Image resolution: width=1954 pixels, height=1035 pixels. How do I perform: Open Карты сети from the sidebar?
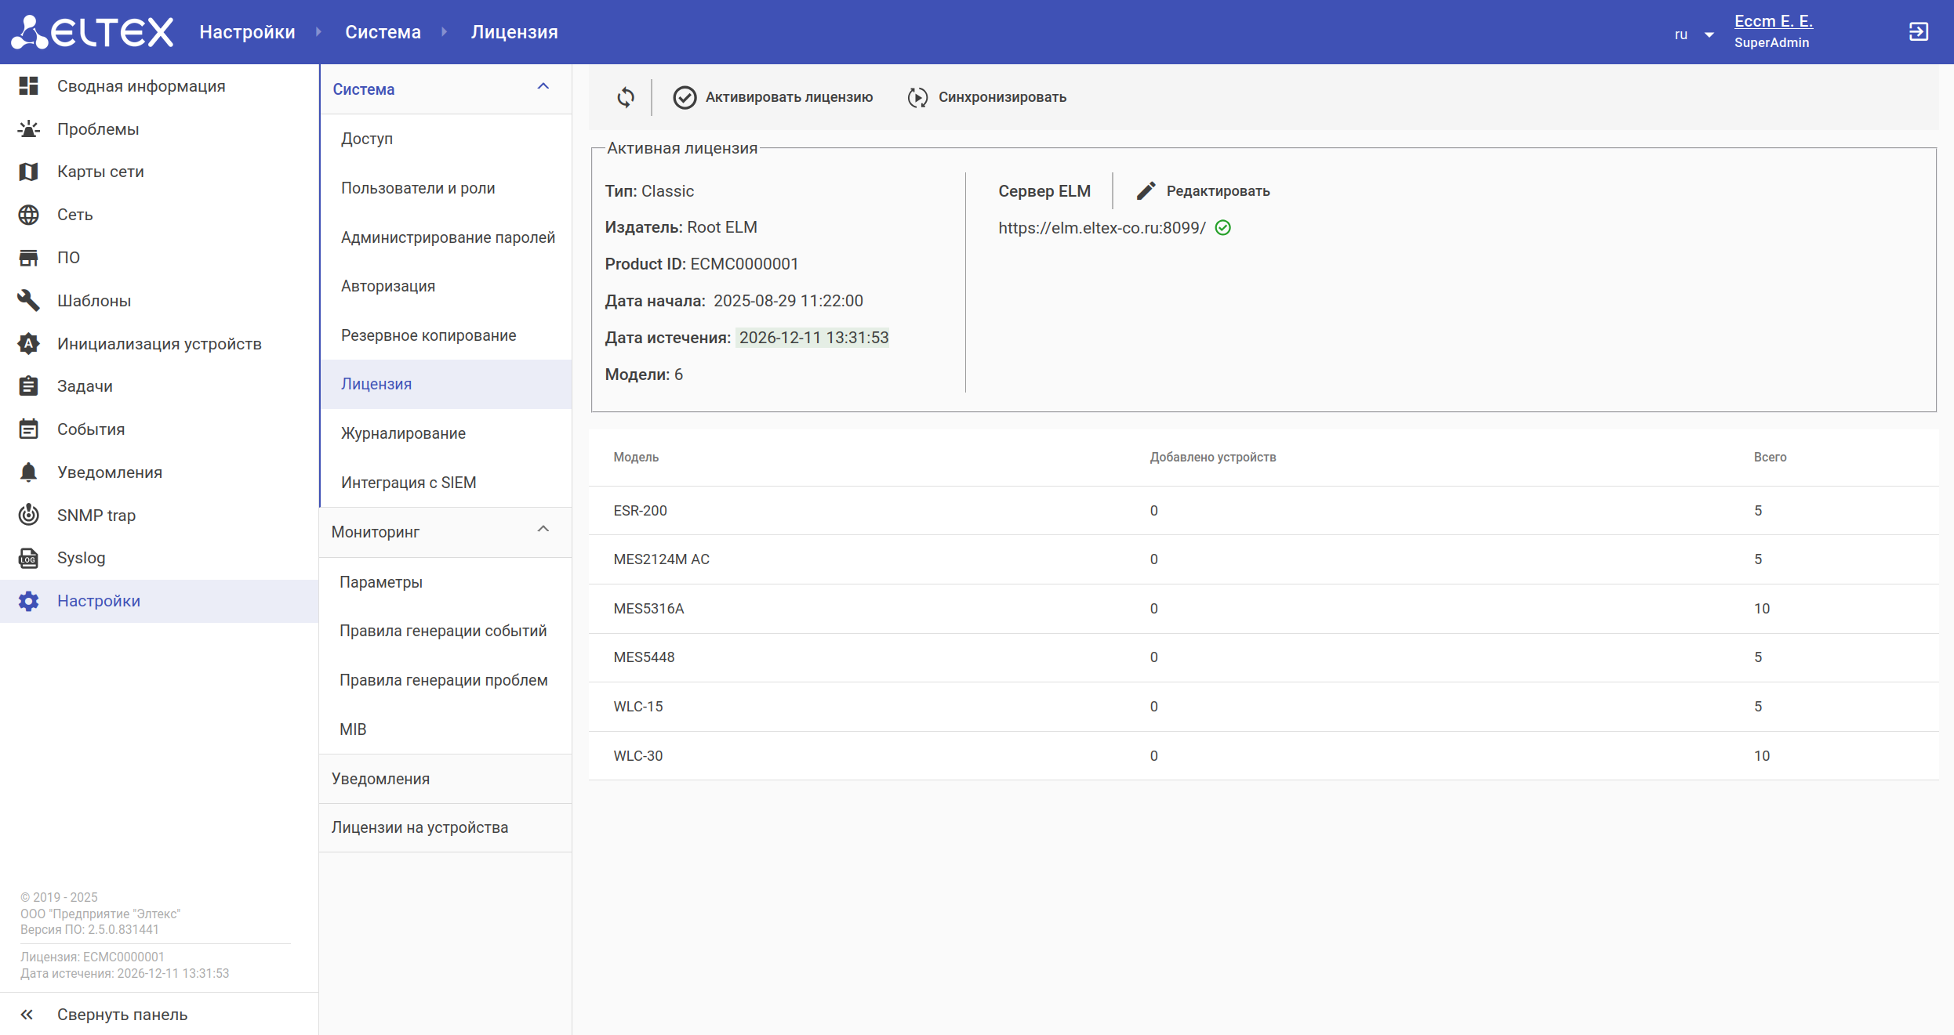(x=100, y=172)
